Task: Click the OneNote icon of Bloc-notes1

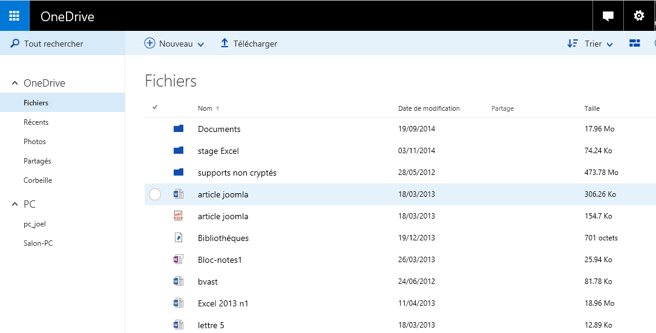Action: pyautogui.click(x=179, y=259)
